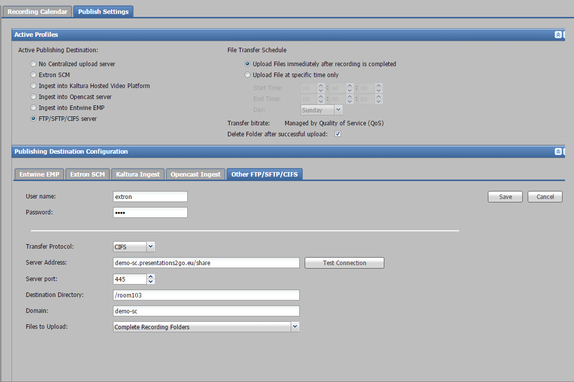
Task: Click Start Time hours field
Action: coord(309,88)
